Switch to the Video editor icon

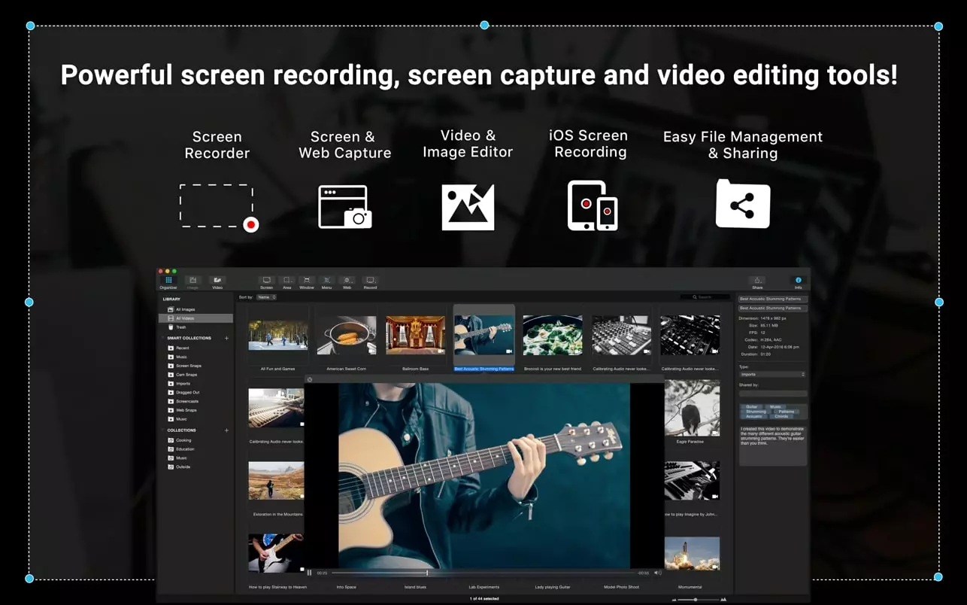(217, 281)
